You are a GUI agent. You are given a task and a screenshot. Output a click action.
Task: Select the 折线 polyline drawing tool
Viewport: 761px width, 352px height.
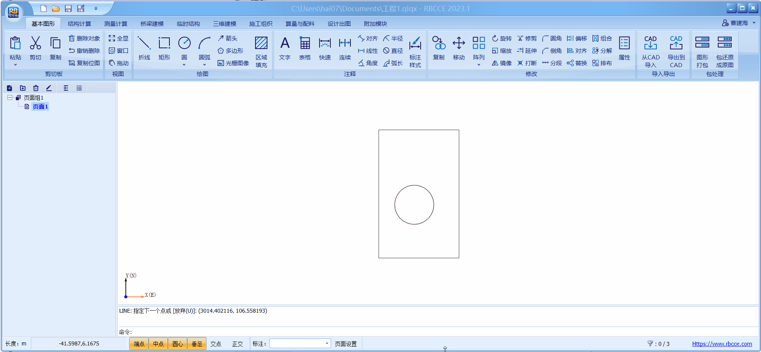pos(144,48)
